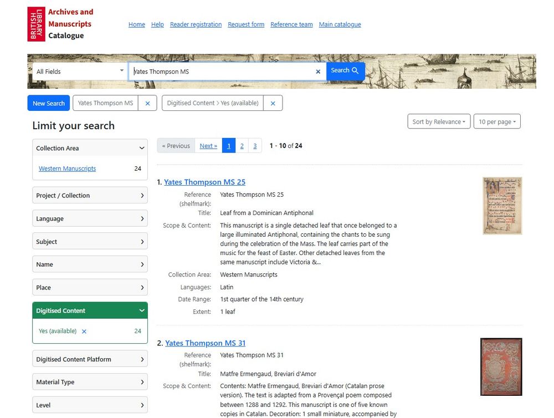Open the Sort by Relevance dropdown
This screenshot has width=554, height=418.
point(438,121)
